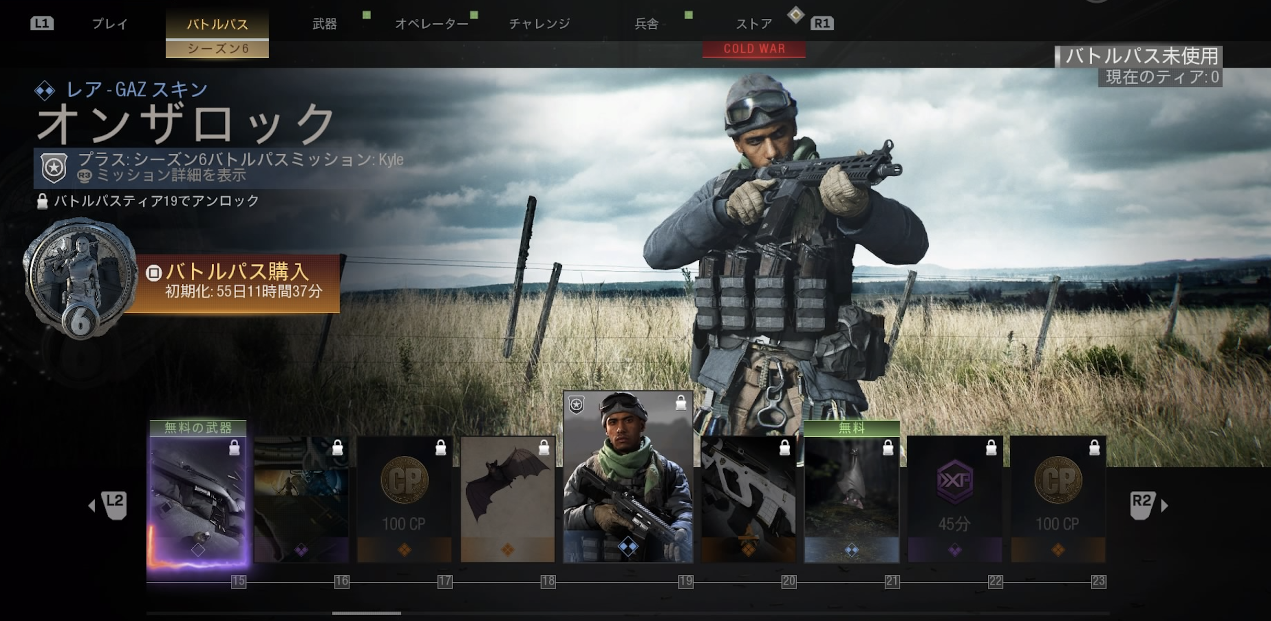Select tier 23 100 CP card
The image size is (1271, 621).
[x=1058, y=499]
